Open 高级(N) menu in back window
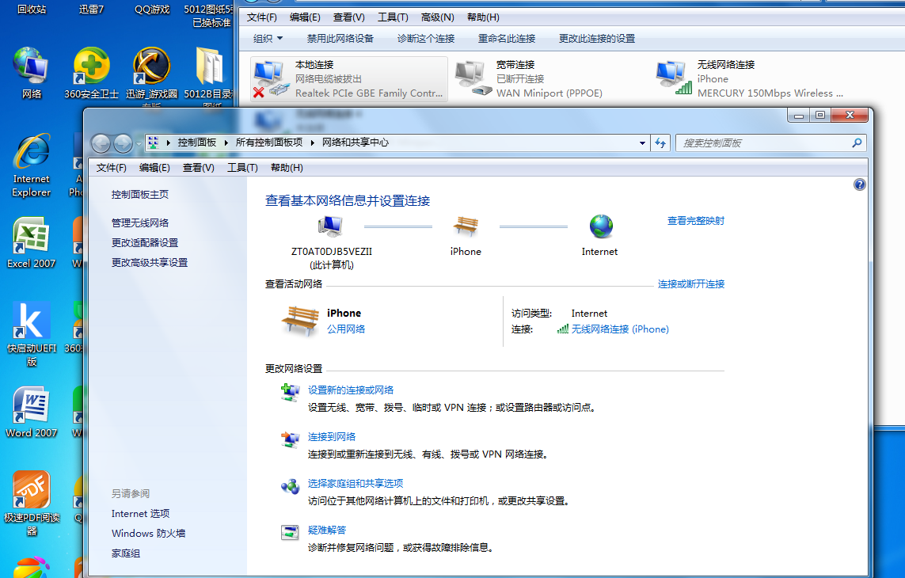 (438, 17)
